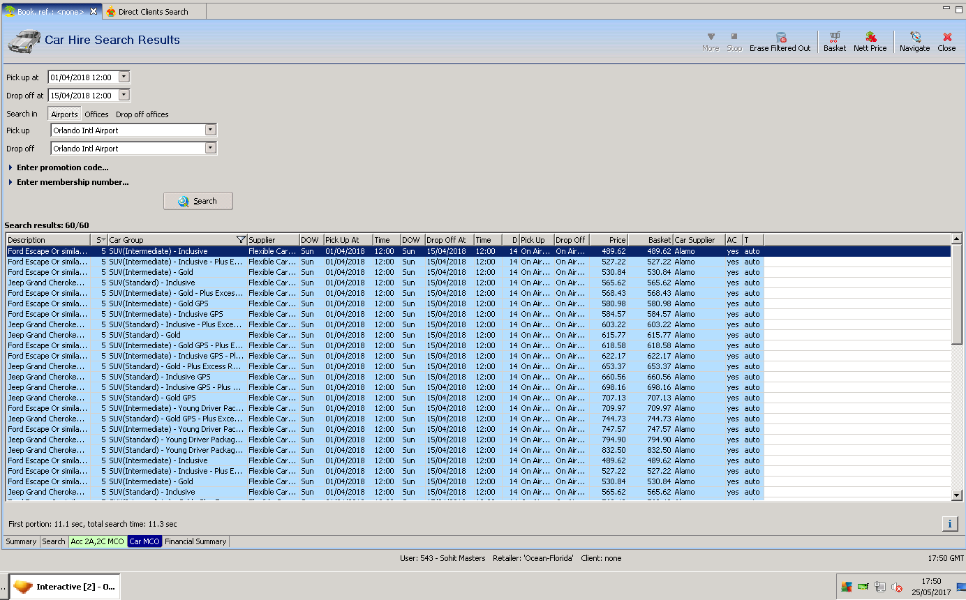
Task: Open the AVG antivirus tray icon
Action: coord(847,587)
